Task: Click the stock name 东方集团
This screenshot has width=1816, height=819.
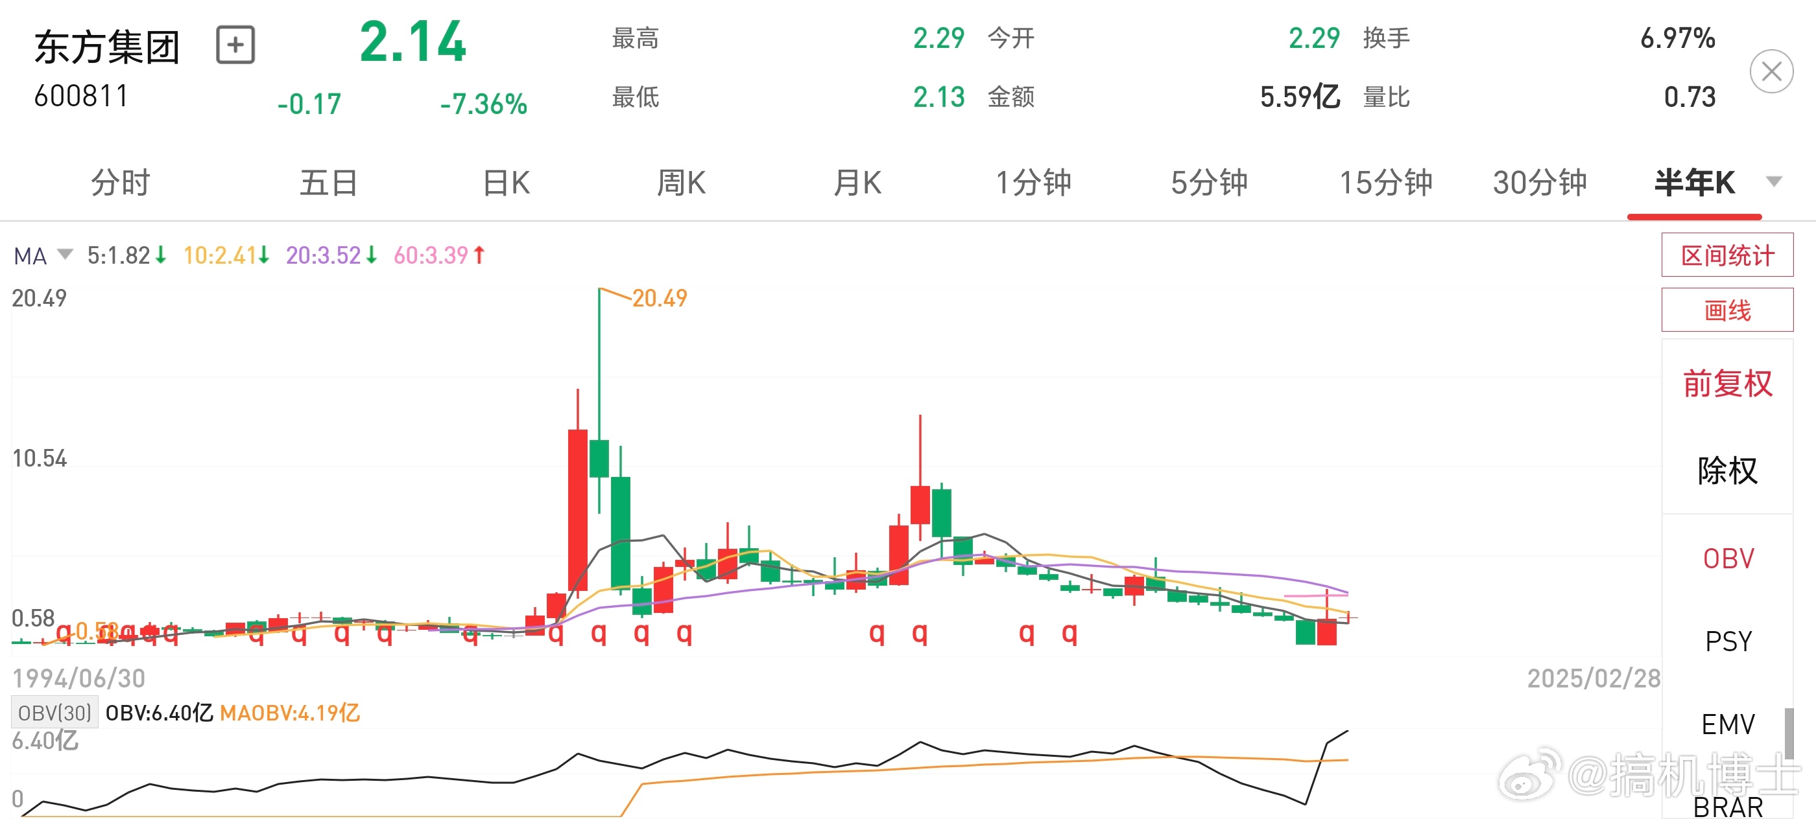Action: coord(107,47)
